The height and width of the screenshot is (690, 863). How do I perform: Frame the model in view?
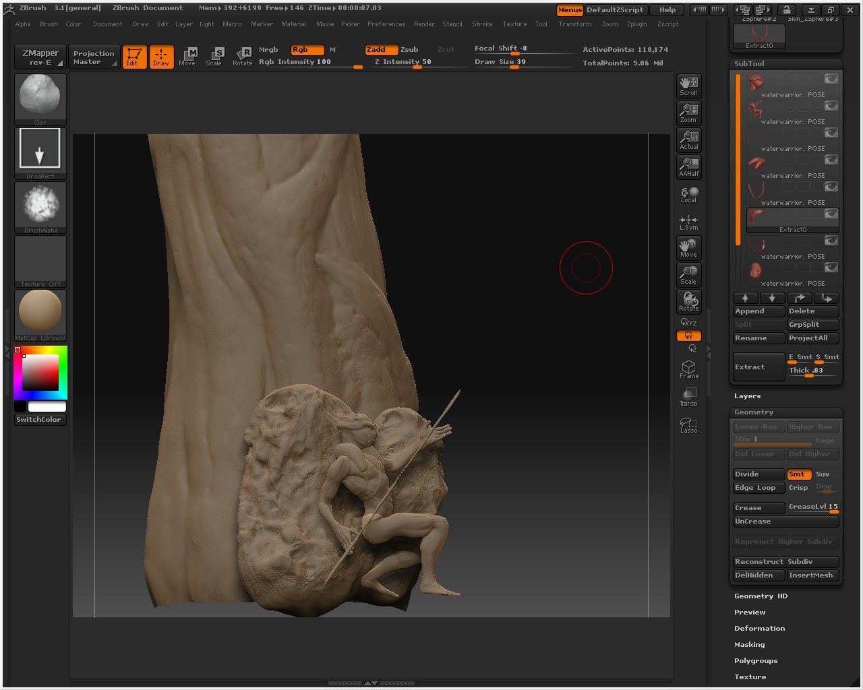pos(689,369)
